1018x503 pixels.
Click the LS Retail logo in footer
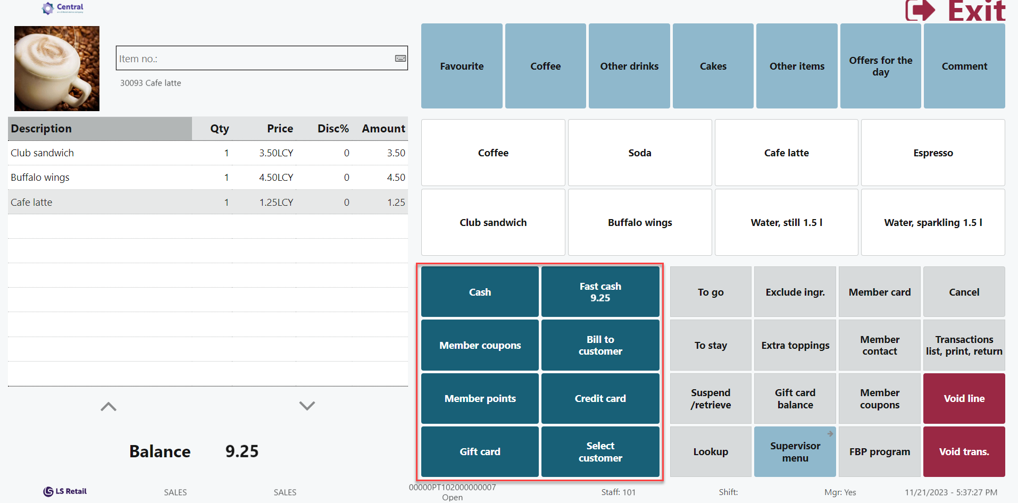click(x=65, y=491)
